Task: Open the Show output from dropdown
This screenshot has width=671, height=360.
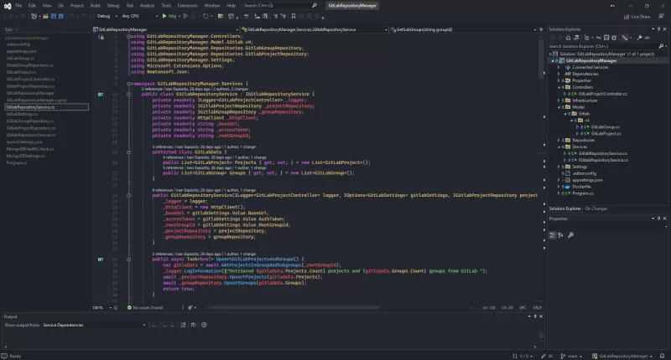Action: click(92, 324)
